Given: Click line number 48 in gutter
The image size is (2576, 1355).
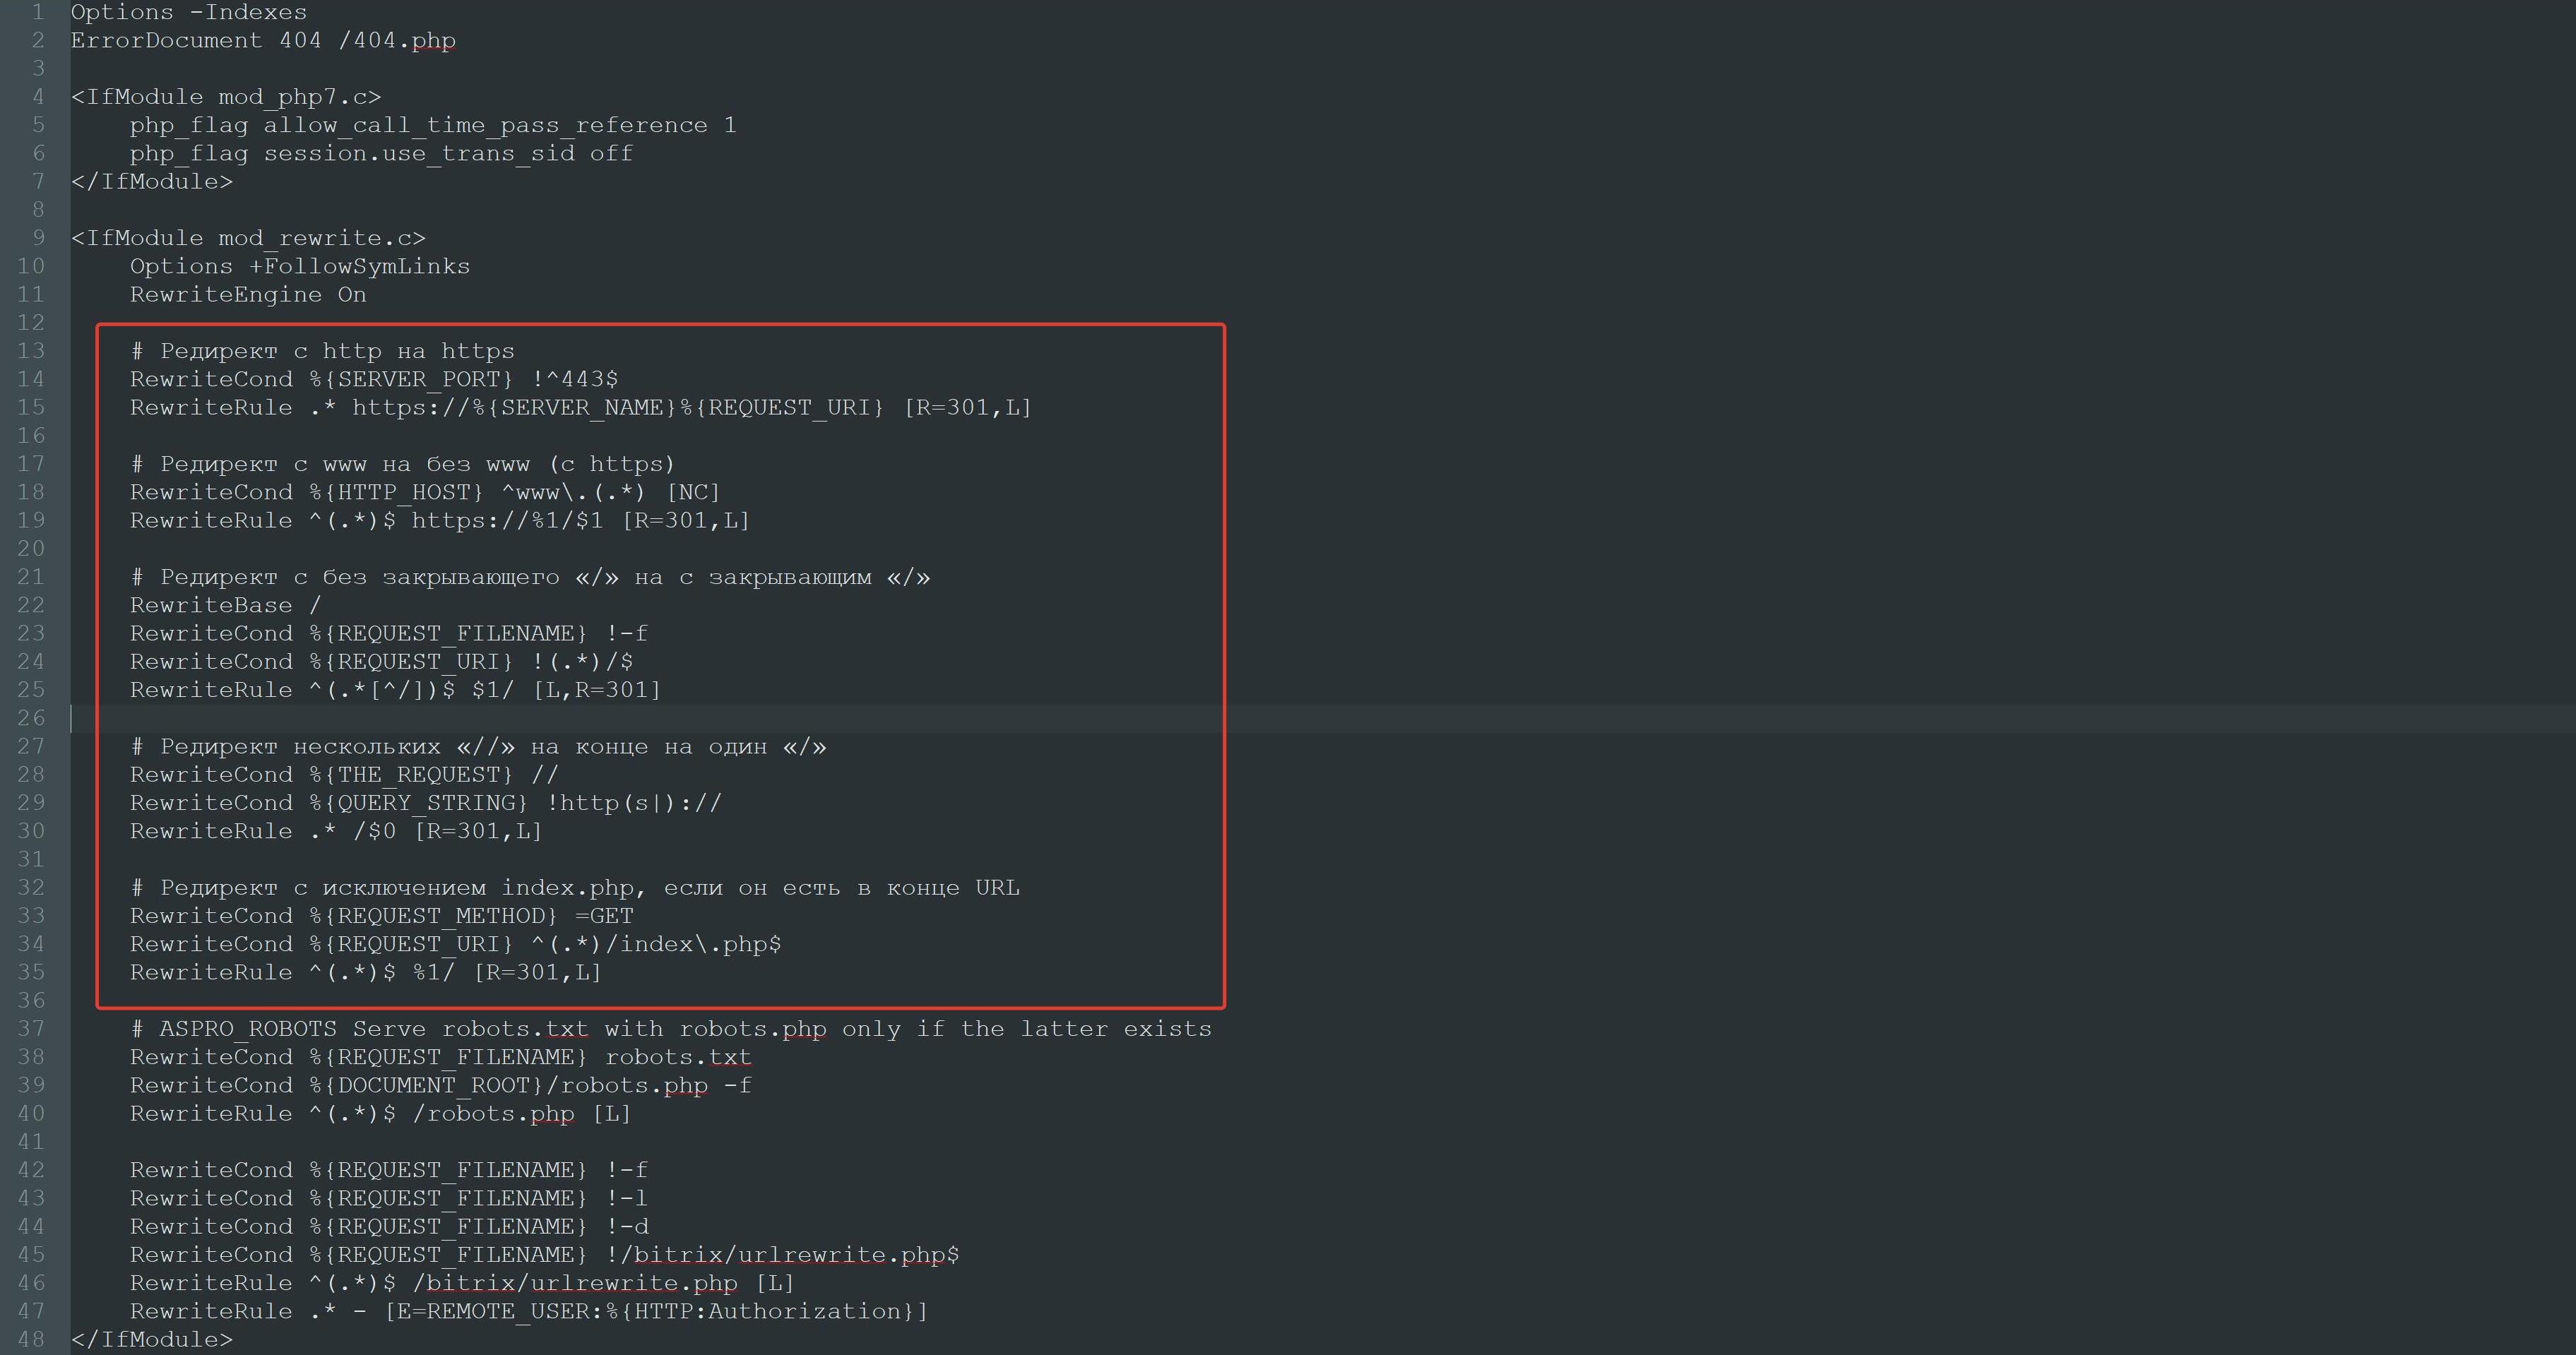Looking at the screenshot, I should 31,1339.
